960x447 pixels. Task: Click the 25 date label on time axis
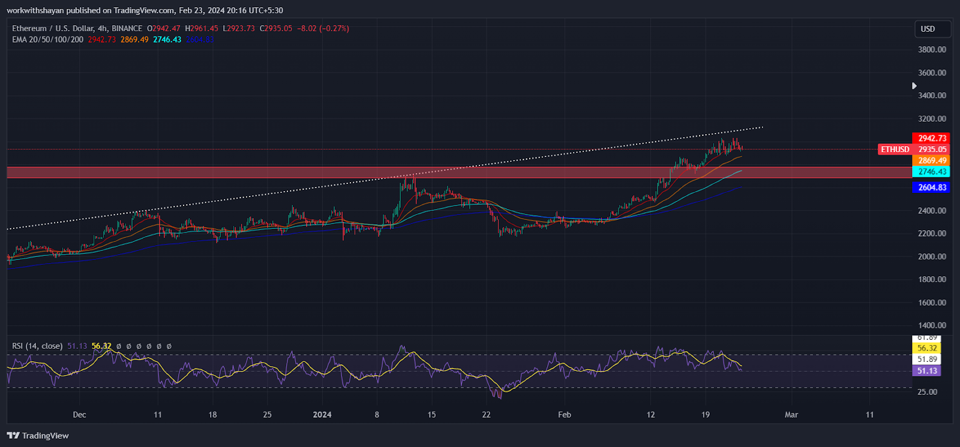point(268,415)
